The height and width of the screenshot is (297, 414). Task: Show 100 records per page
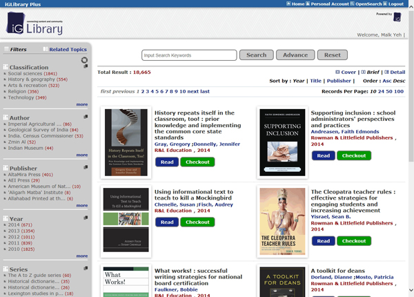tap(399, 91)
